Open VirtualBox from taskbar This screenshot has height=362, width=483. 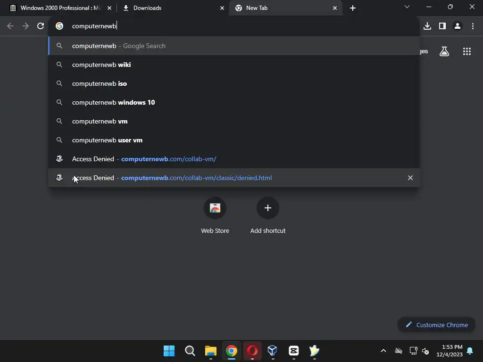273,351
